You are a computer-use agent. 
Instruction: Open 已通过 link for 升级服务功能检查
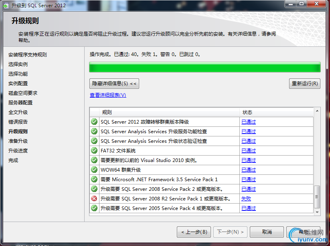pyautogui.click(x=249, y=131)
